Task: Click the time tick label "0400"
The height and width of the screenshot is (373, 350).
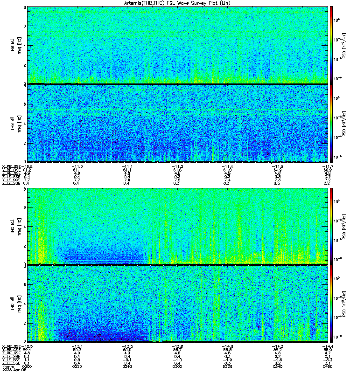Action: pyautogui.click(x=328, y=366)
